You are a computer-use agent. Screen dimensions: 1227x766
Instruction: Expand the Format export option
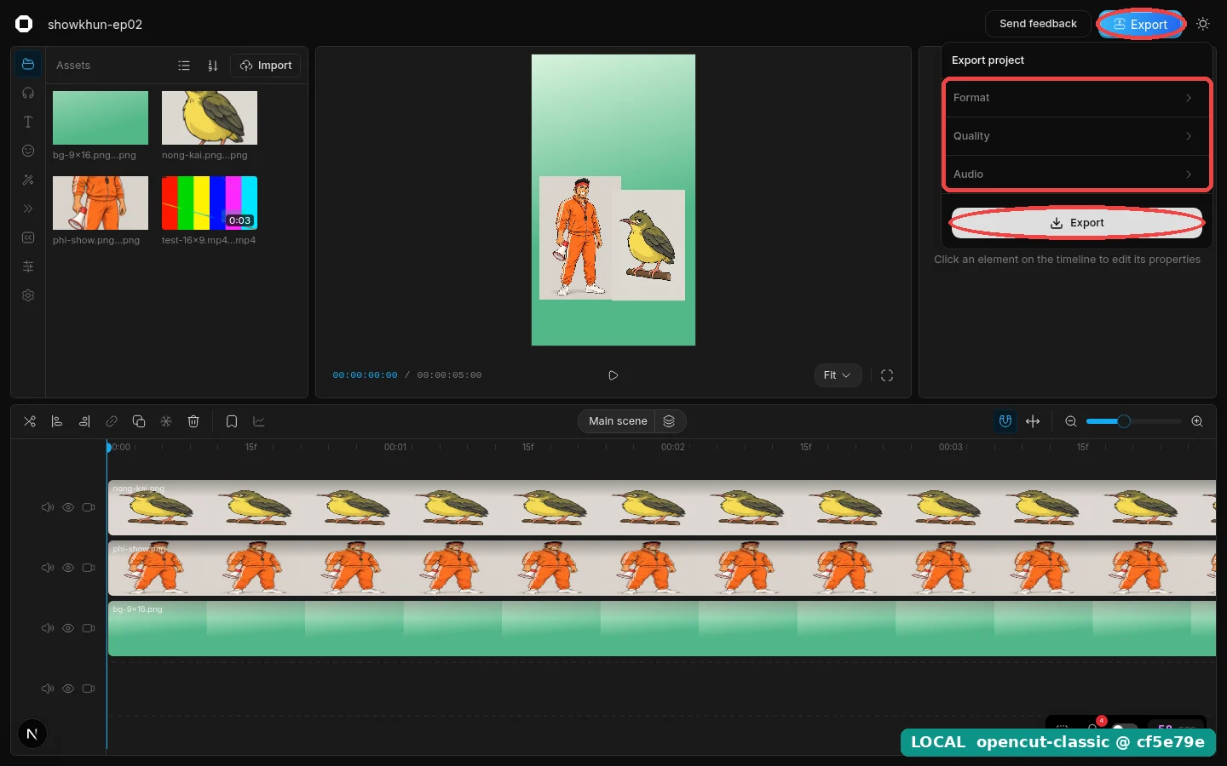[1076, 98]
